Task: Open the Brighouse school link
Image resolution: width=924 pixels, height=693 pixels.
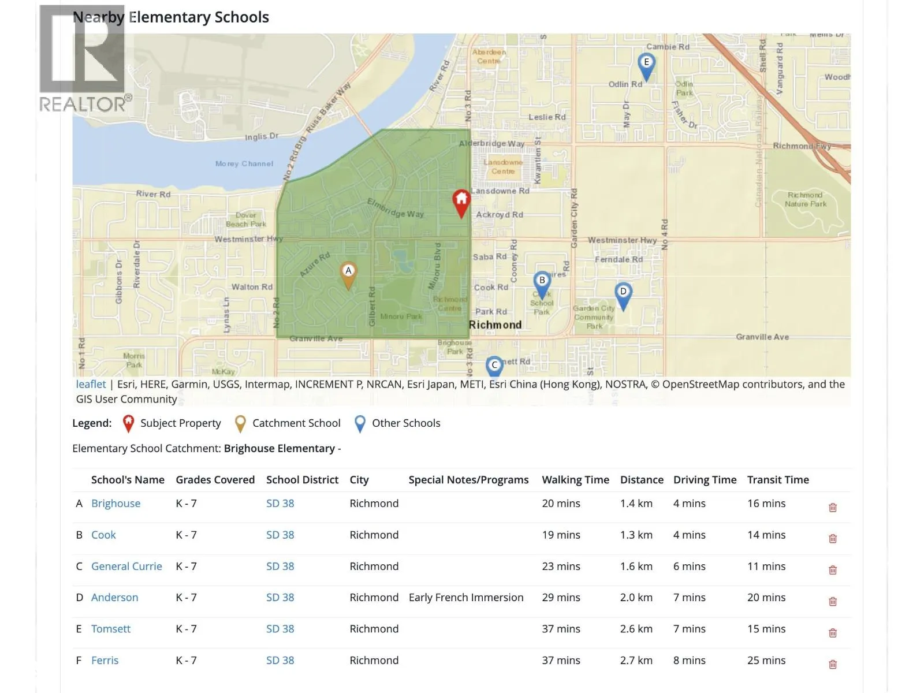Action: (115, 504)
